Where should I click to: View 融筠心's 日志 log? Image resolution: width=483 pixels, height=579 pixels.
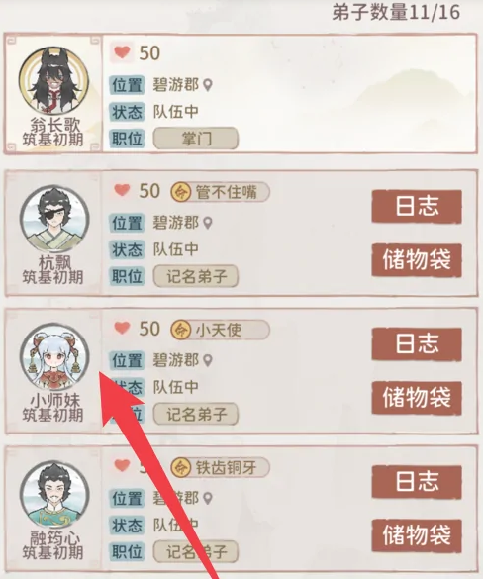[417, 482]
